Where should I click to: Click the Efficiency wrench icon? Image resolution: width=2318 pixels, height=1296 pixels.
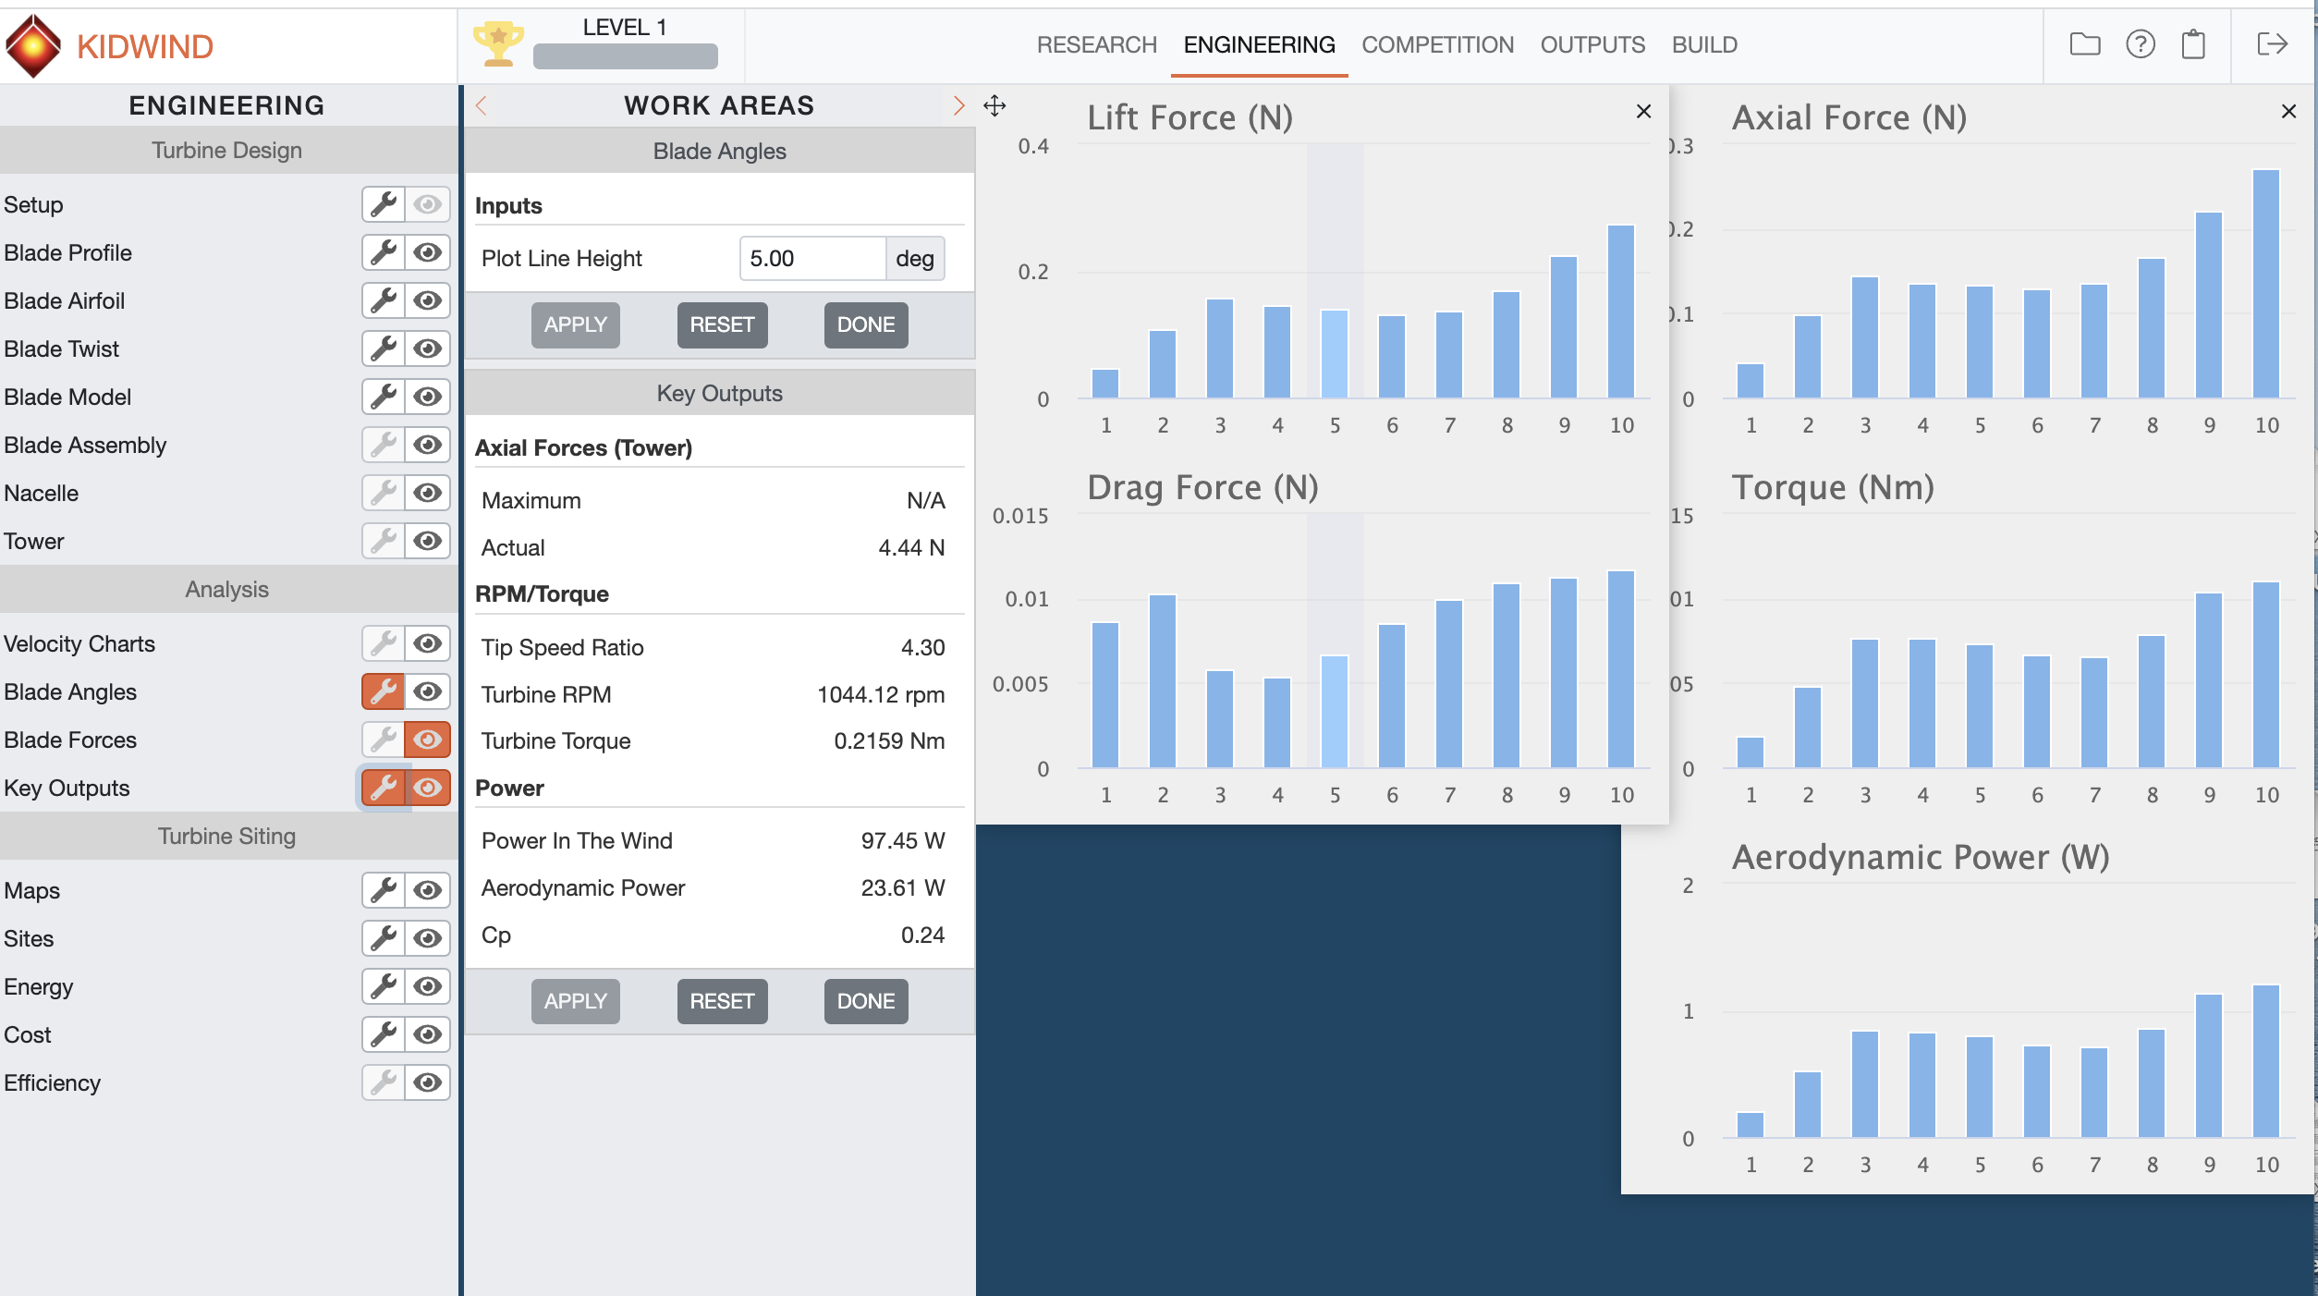tap(384, 1082)
